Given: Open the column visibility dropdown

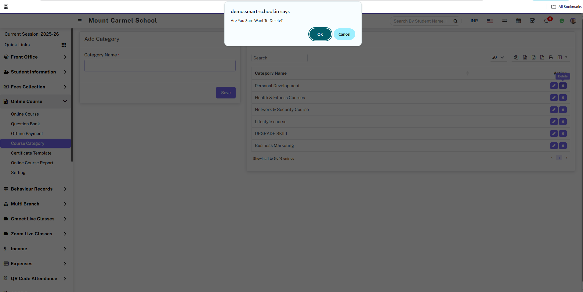Looking at the screenshot, I should point(562,57).
